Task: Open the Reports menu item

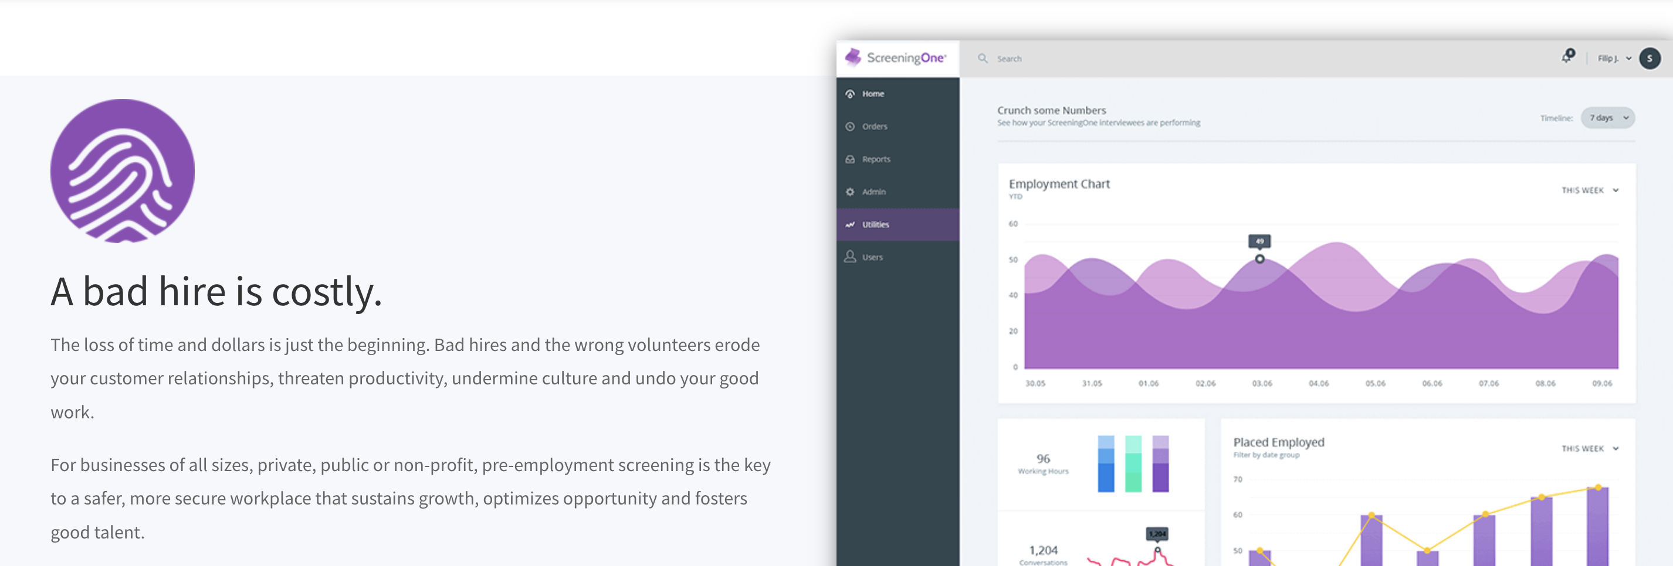Action: (898, 159)
